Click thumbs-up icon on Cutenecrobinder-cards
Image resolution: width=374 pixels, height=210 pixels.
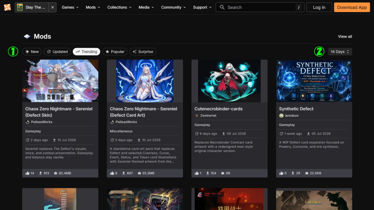click(196, 173)
